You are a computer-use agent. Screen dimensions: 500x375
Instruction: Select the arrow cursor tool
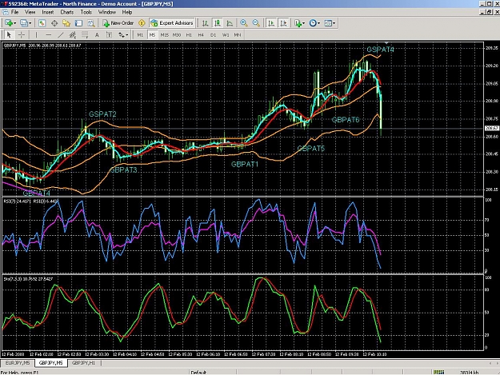tap(9, 34)
